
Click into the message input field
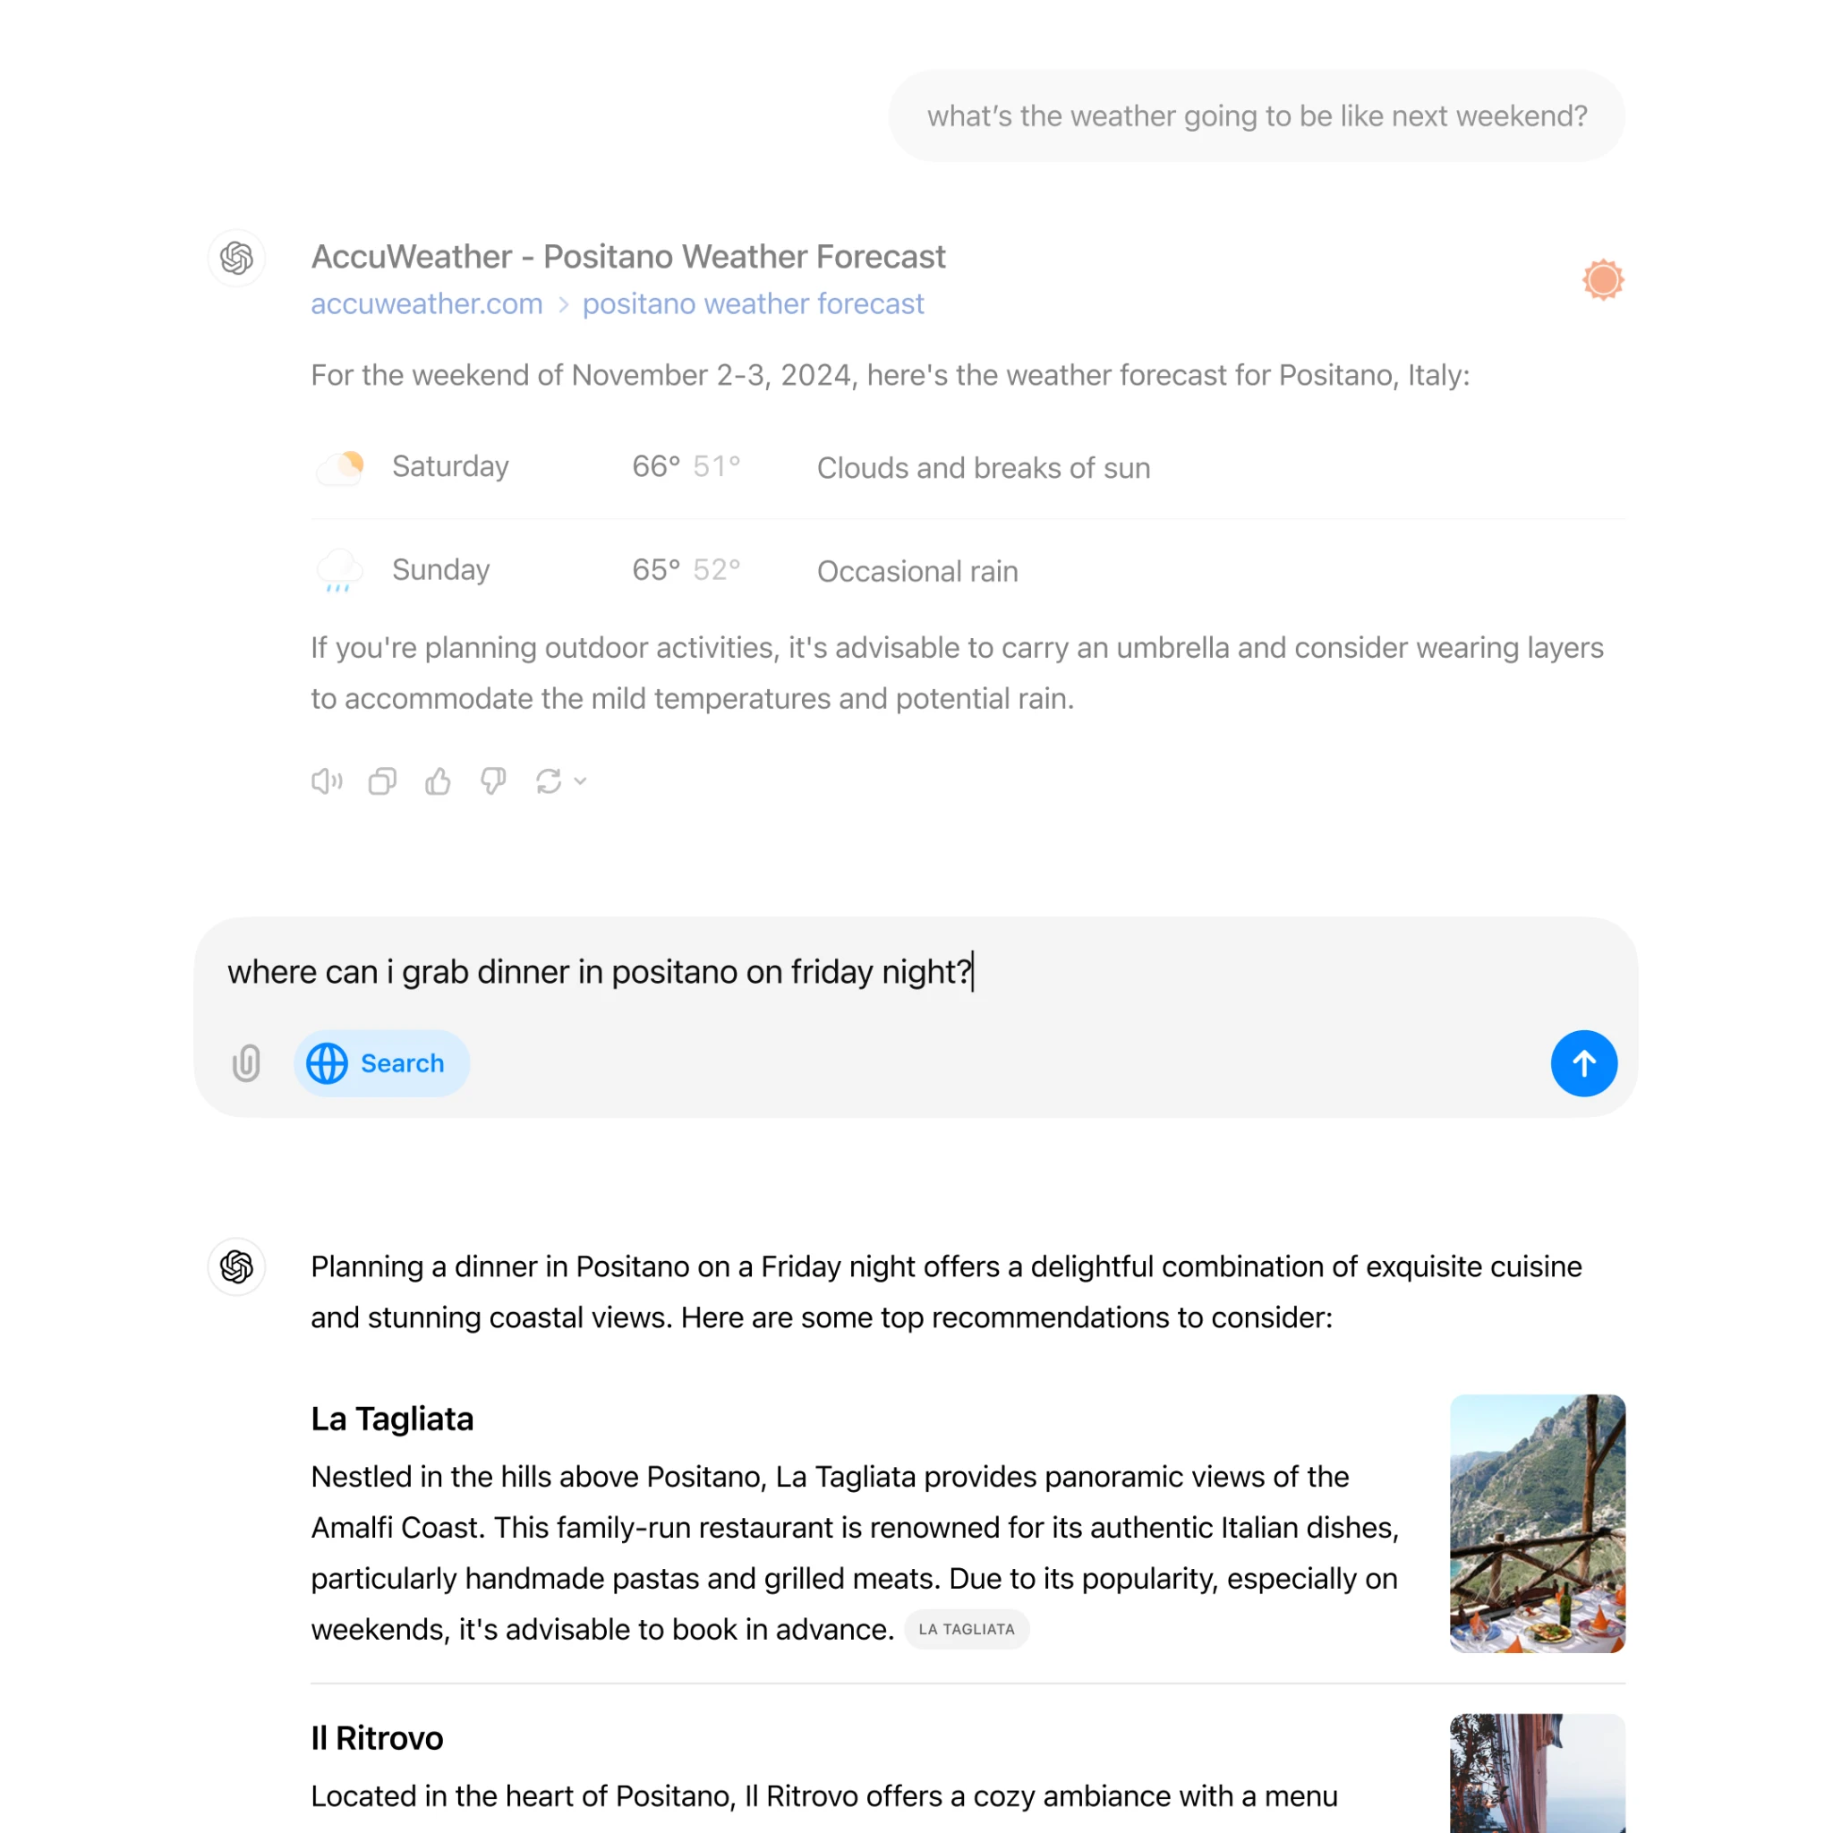pos(916,970)
